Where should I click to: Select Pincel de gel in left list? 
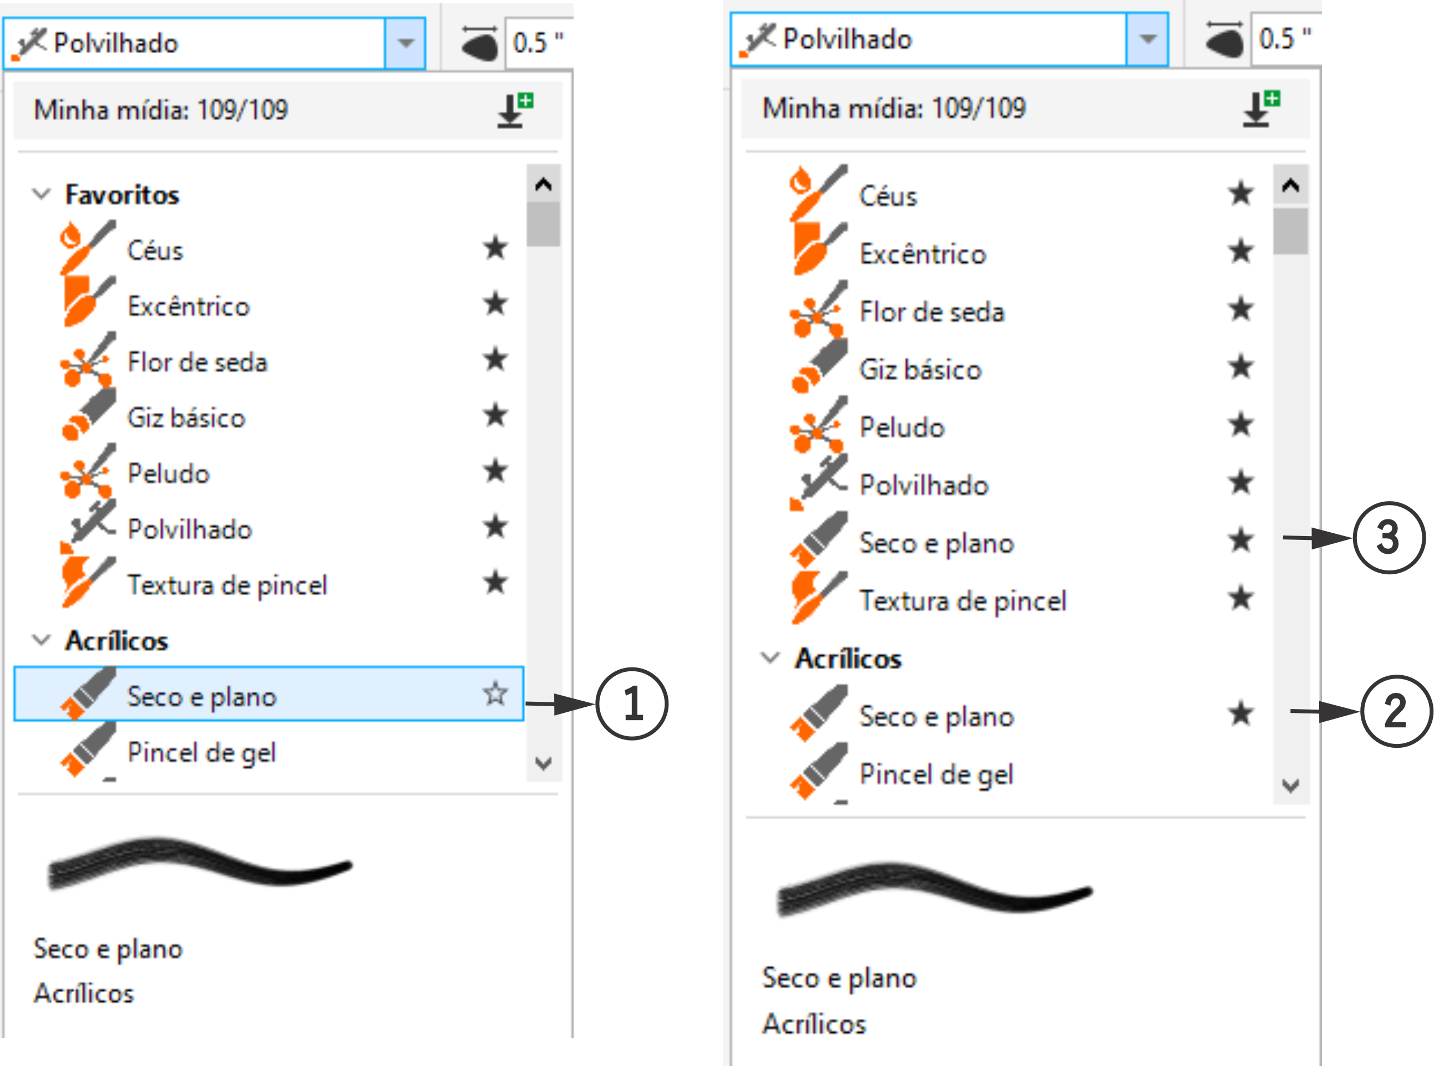201,752
